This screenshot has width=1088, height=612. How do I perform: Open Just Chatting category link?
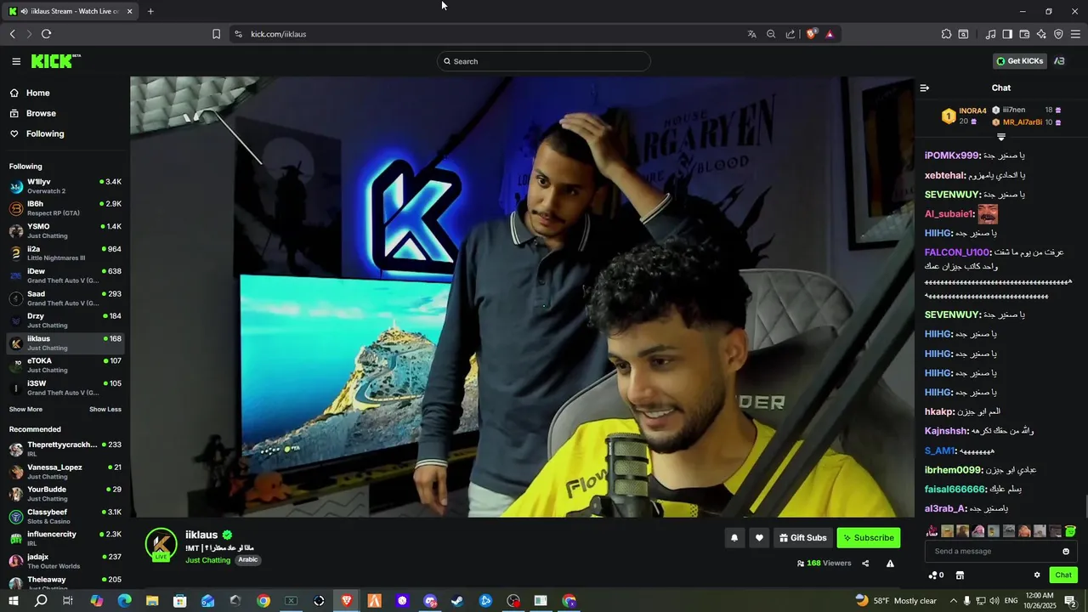[208, 560]
